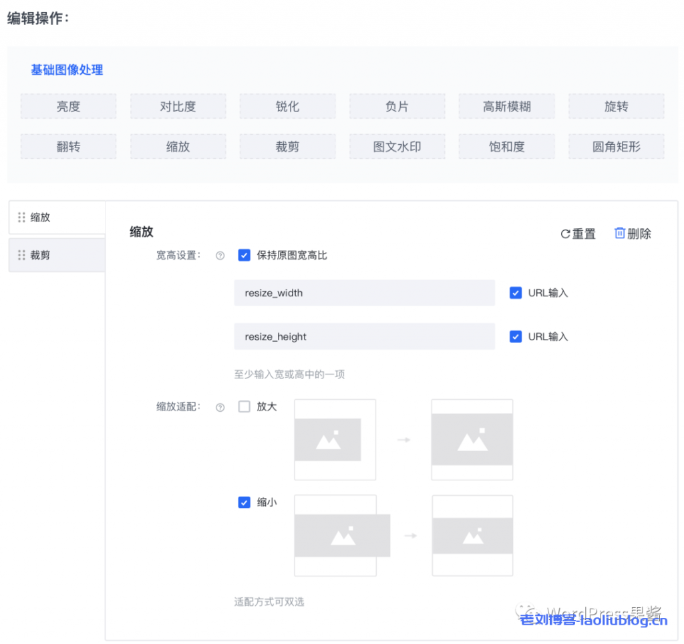Viewport: 684px width, 644px height.
Task: Open help tooltip beside 宽高设置
Action: point(220,255)
